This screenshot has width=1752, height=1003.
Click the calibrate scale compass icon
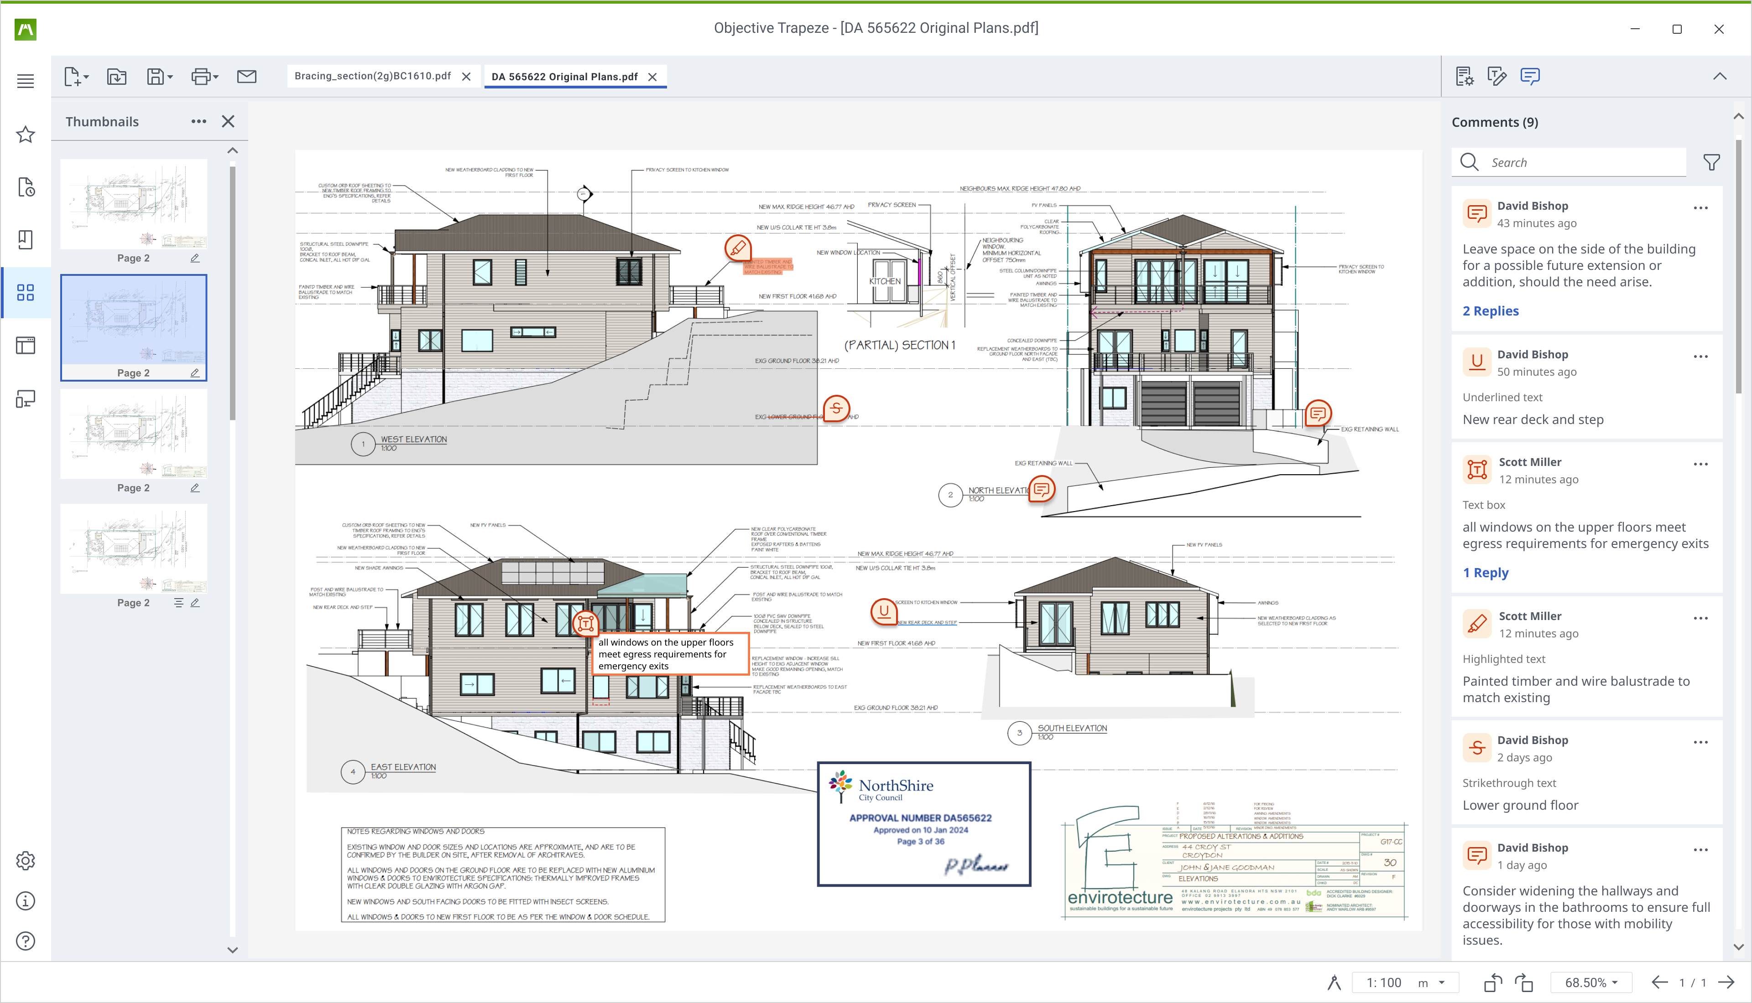[1334, 982]
